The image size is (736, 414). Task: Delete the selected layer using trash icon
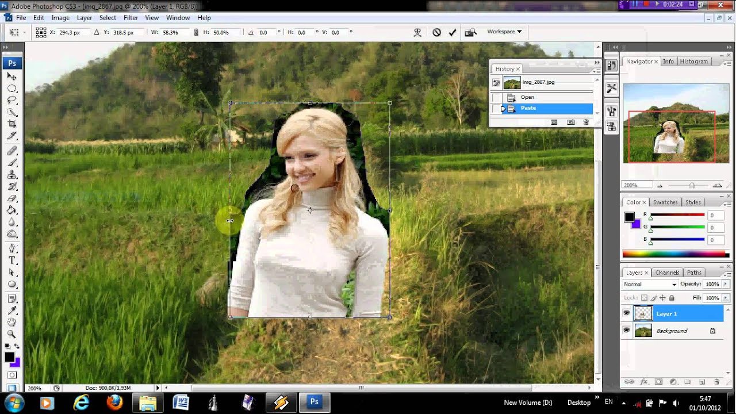716,382
